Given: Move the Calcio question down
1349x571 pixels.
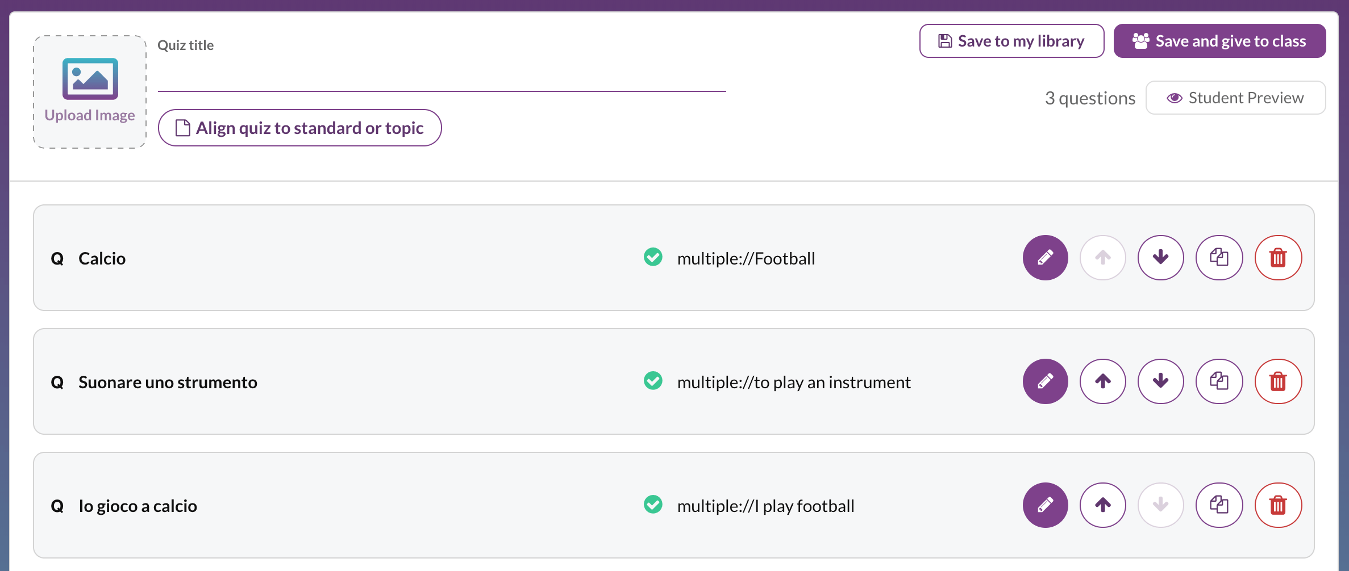Looking at the screenshot, I should tap(1161, 258).
